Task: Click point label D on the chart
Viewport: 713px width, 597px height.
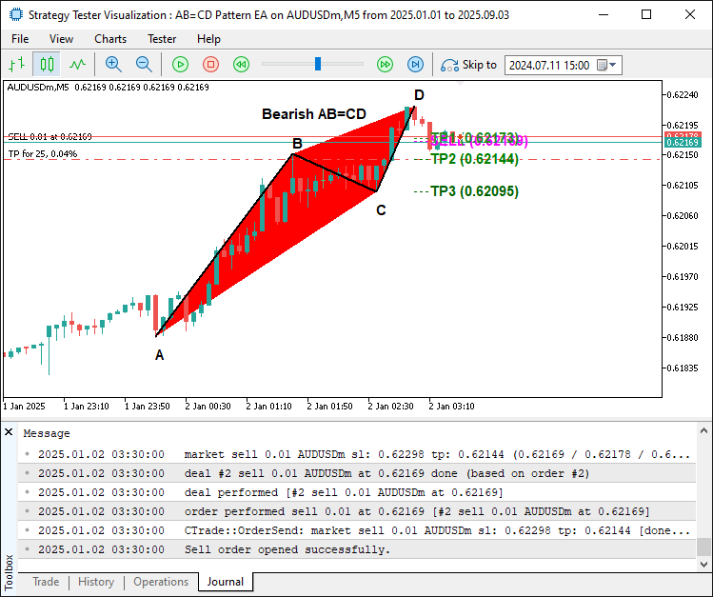Action: [419, 95]
